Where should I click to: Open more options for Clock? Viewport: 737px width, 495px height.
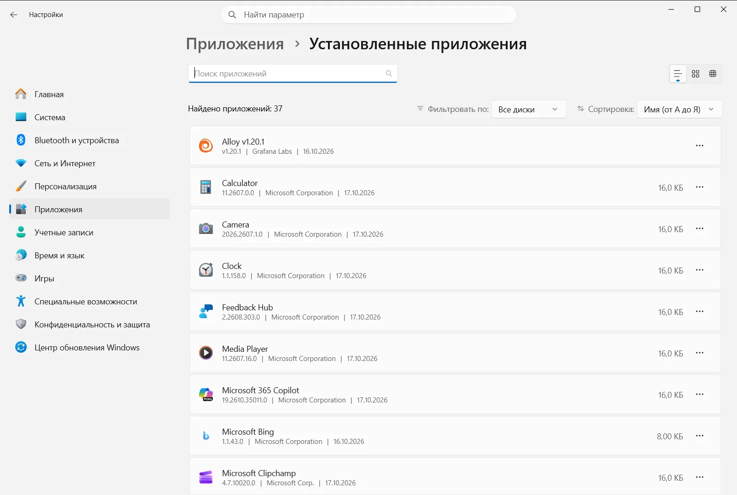coord(700,270)
